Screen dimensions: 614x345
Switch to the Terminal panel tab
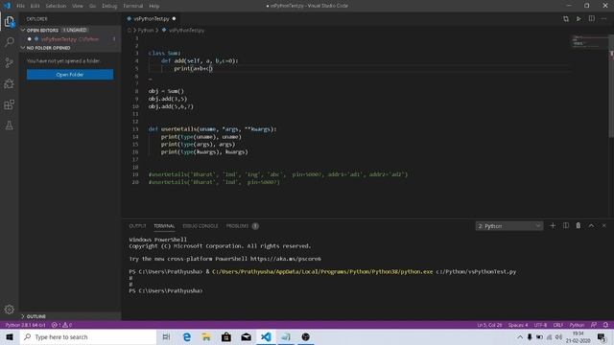(x=164, y=226)
